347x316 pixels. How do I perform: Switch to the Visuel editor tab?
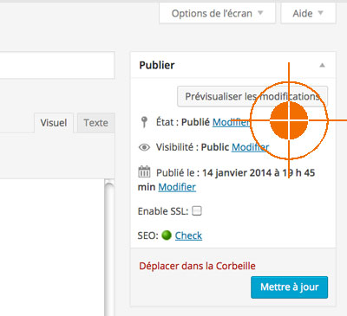[54, 123]
